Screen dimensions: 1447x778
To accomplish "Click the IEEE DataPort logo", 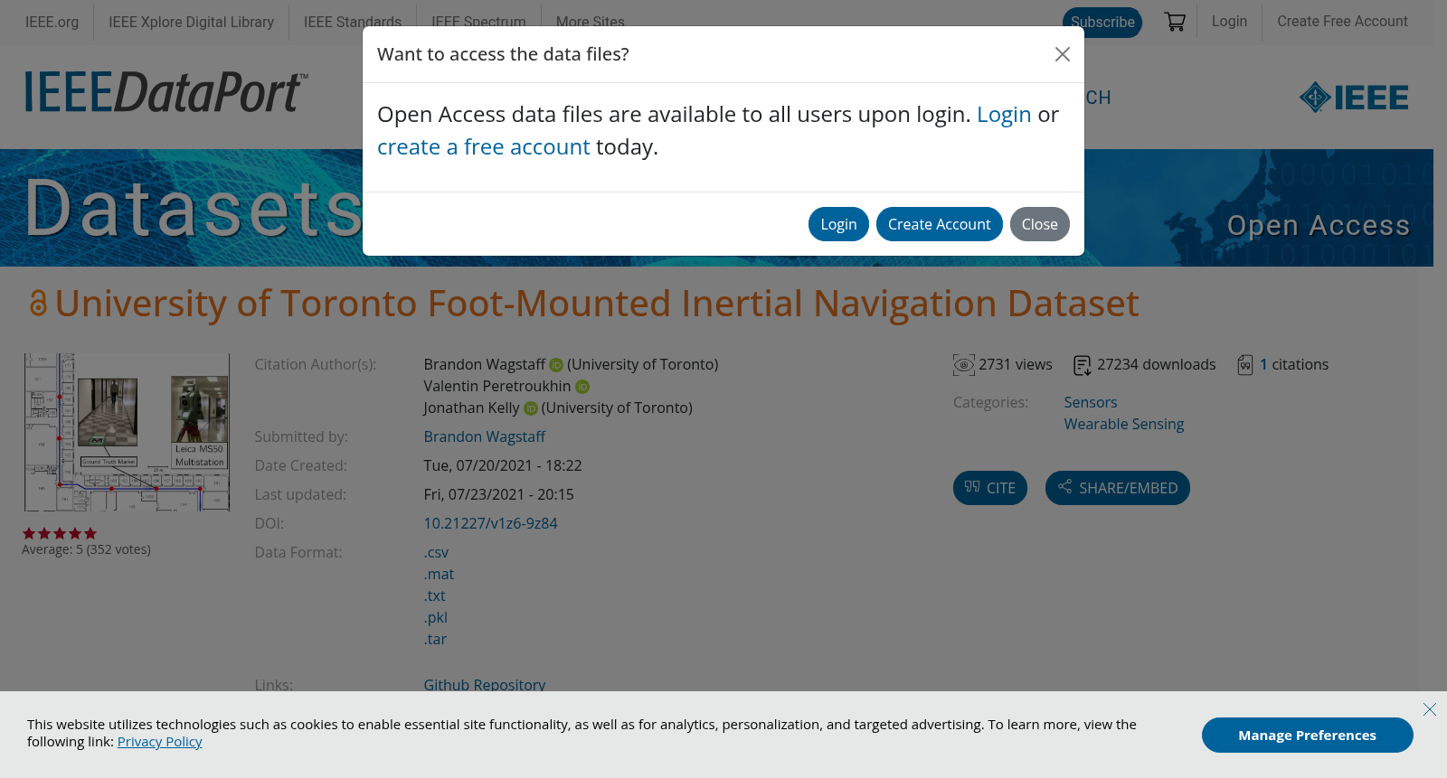I will [x=166, y=92].
